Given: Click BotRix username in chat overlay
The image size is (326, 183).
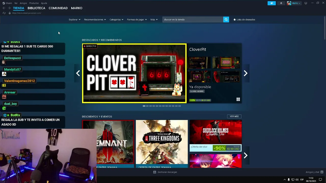Looking at the screenshot, I should coord(15,115).
